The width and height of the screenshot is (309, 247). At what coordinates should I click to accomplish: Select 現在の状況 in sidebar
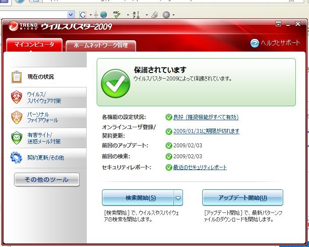(x=47, y=77)
